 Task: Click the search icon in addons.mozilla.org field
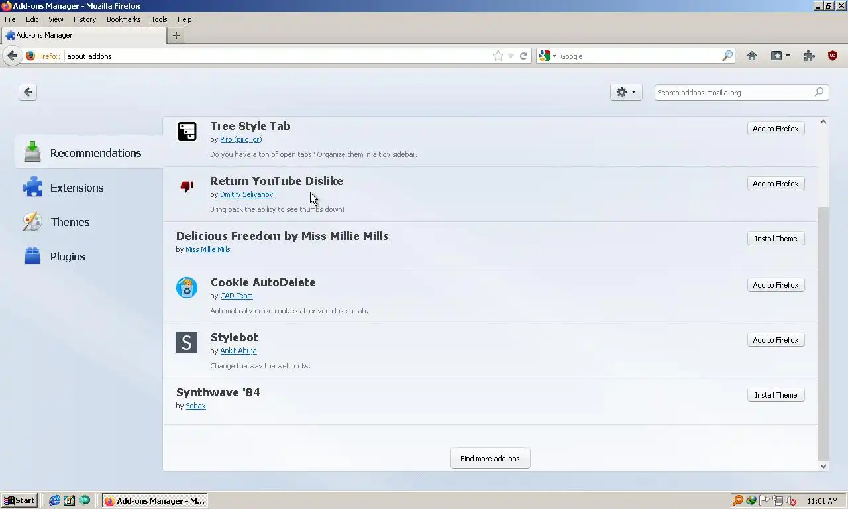coord(819,93)
